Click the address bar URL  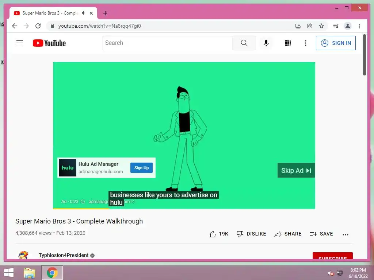[x=99, y=26]
